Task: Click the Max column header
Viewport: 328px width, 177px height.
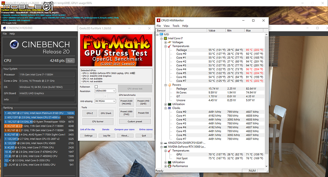Action: [x=254, y=31]
